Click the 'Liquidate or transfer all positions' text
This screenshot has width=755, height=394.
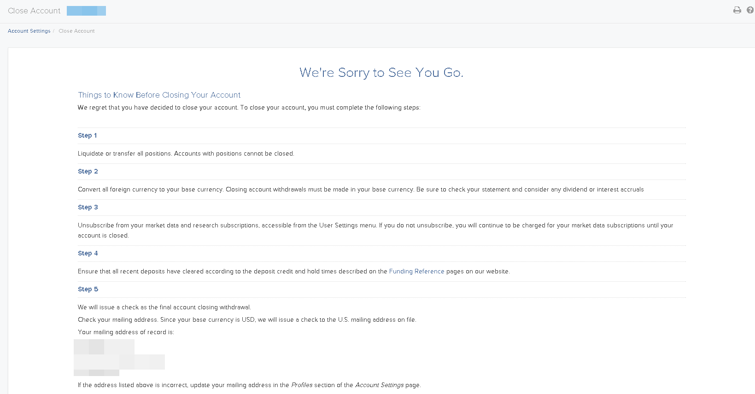186,153
